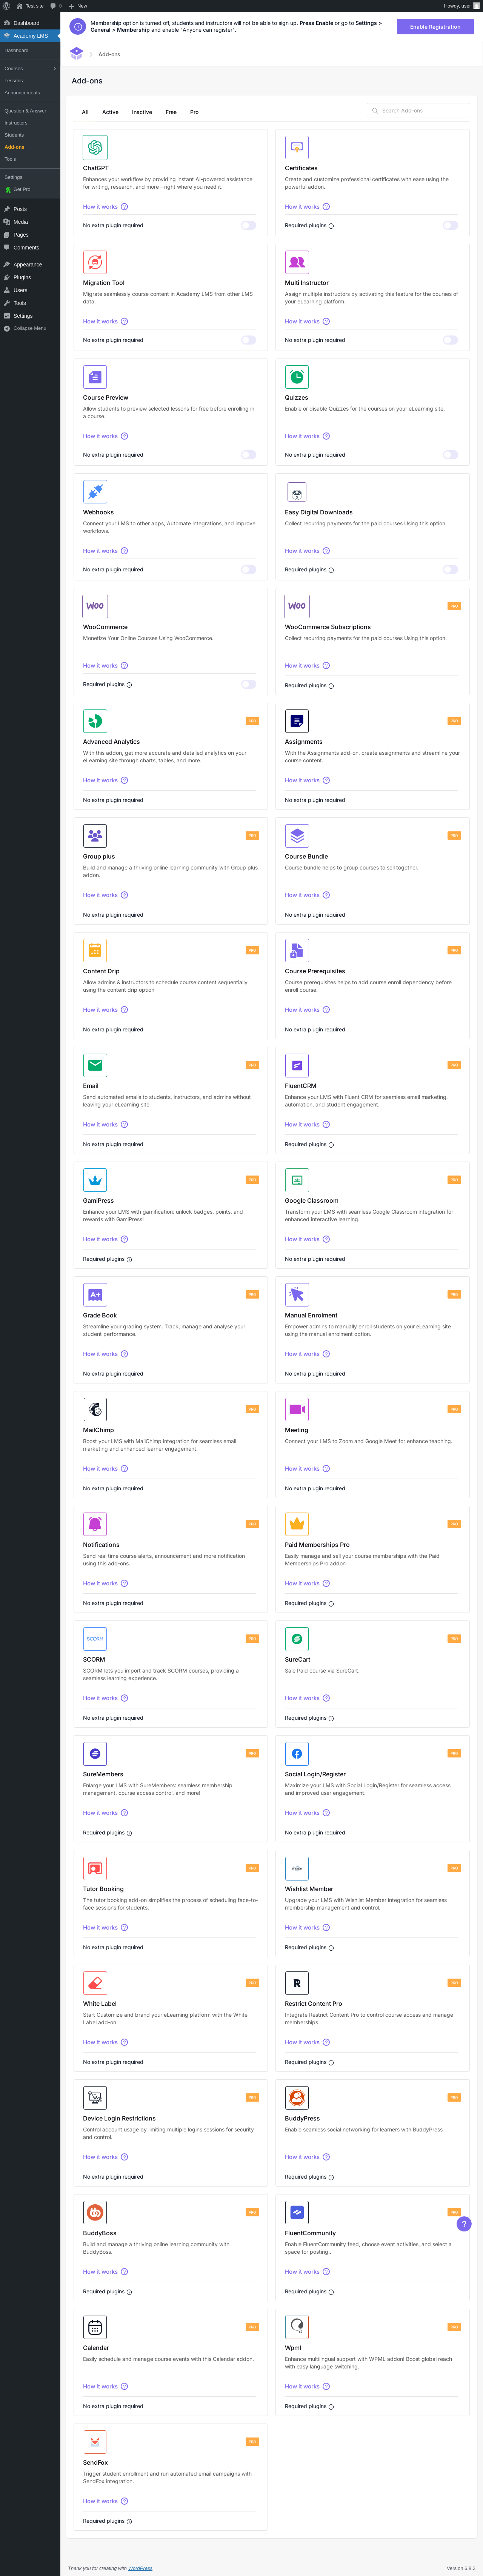The height and width of the screenshot is (2576, 483).
Task: Click the Group plus add-on icon
Action: point(95,836)
